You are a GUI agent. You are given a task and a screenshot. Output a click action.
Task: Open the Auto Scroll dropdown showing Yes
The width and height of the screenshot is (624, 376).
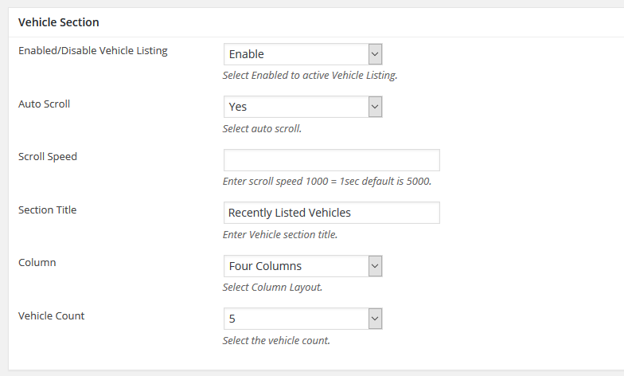(302, 107)
